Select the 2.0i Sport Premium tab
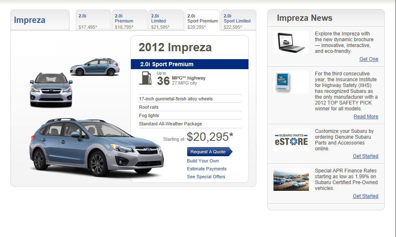The height and width of the screenshot is (237, 396). 202,20
